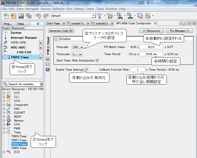Click the Save All toolbar icon
This screenshot has width=197, height=158.
pos(29,16)
